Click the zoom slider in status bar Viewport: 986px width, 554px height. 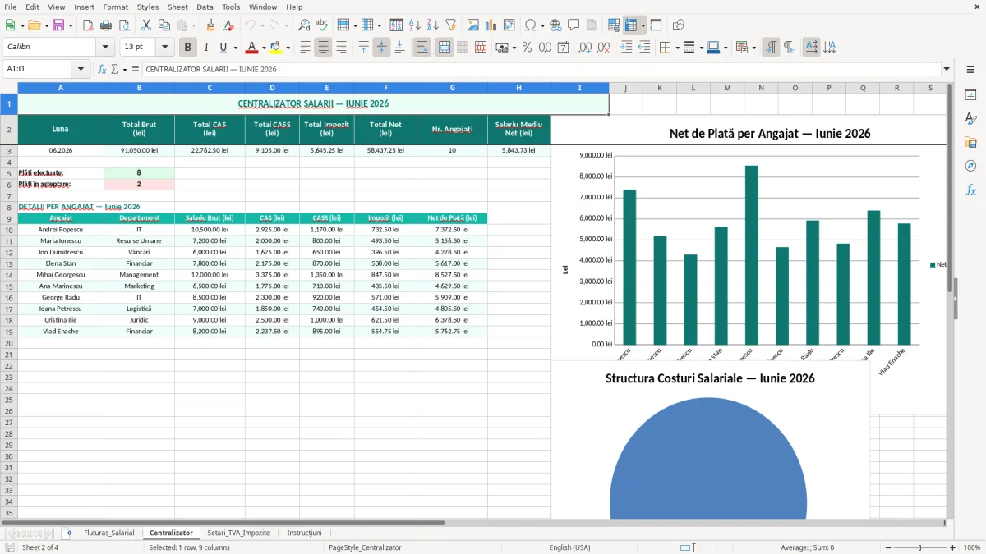[919, 547]
